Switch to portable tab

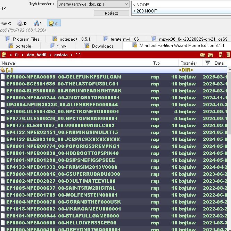[20, 46]
